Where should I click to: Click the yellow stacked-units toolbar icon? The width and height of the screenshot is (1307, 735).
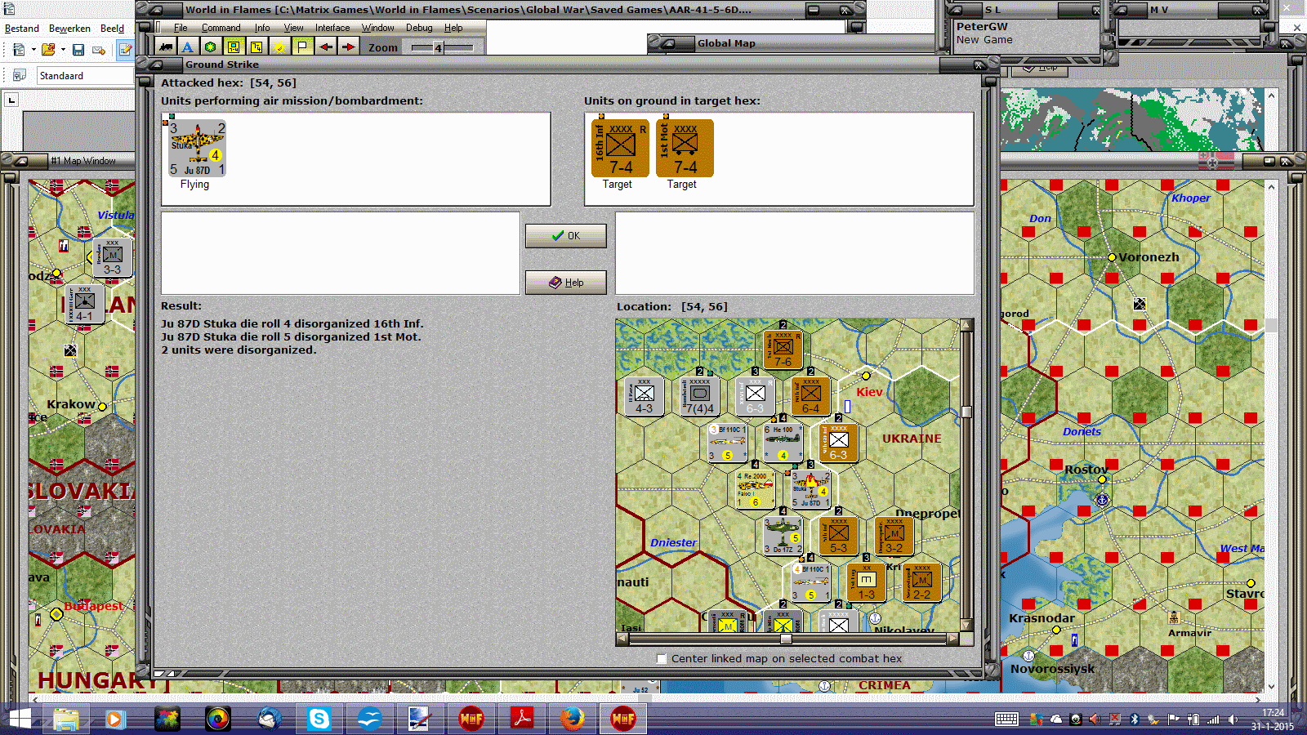point(256,47)
